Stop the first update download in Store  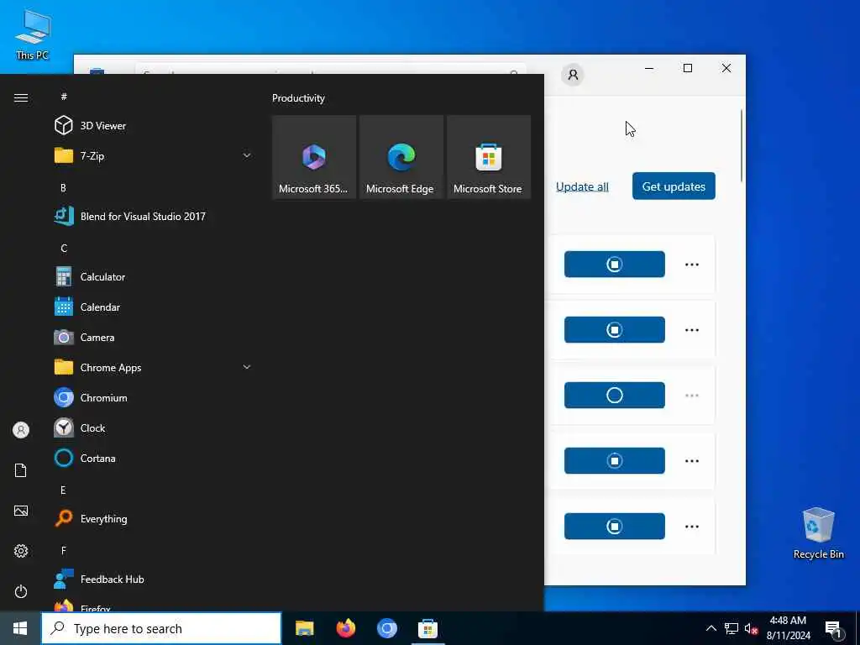tap(614, 265)
